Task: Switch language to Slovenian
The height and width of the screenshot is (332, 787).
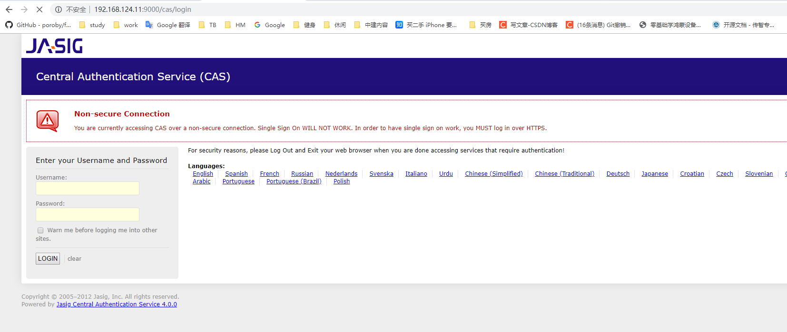Action: [x=759, y=174]
